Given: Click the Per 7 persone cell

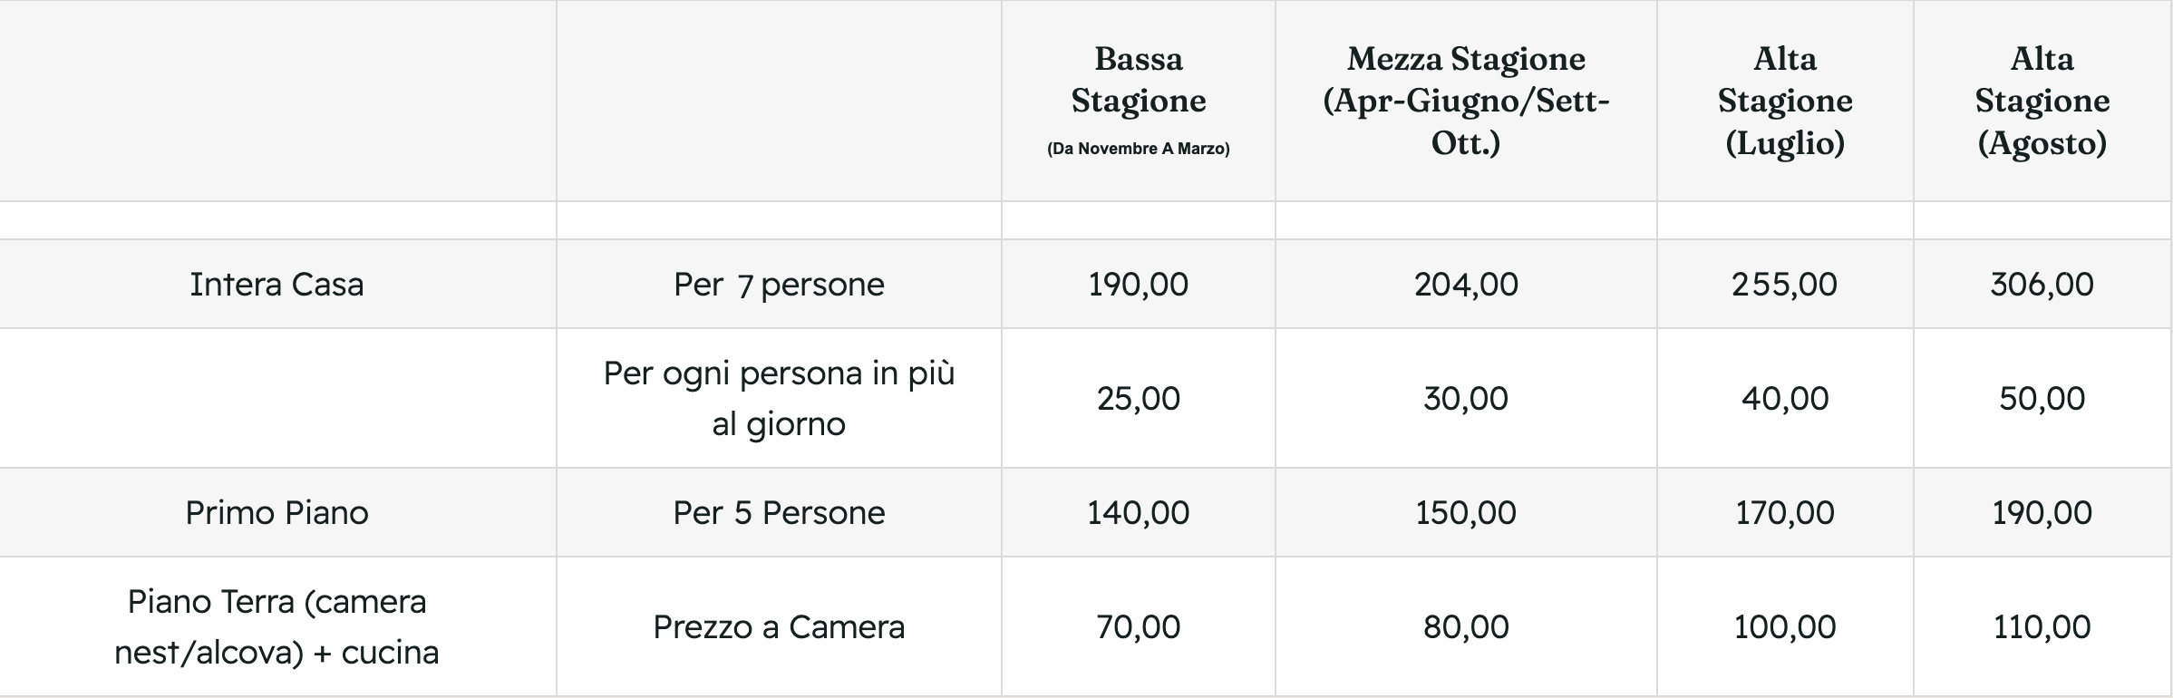Looking at the screenshot, I should (779, 285).
